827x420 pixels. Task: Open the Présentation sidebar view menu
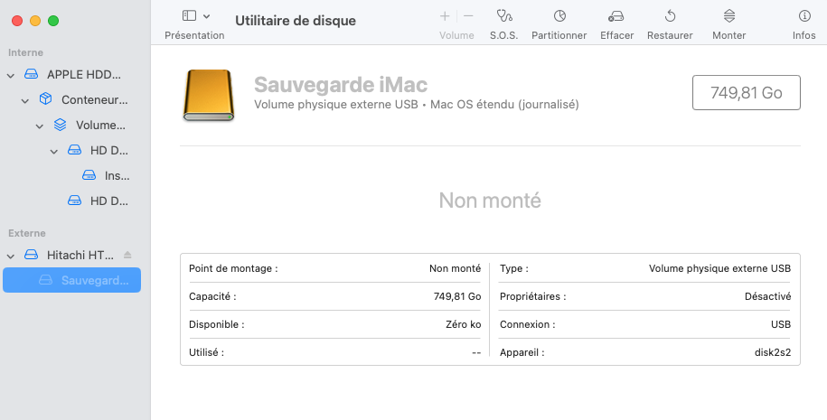(206, 16)
